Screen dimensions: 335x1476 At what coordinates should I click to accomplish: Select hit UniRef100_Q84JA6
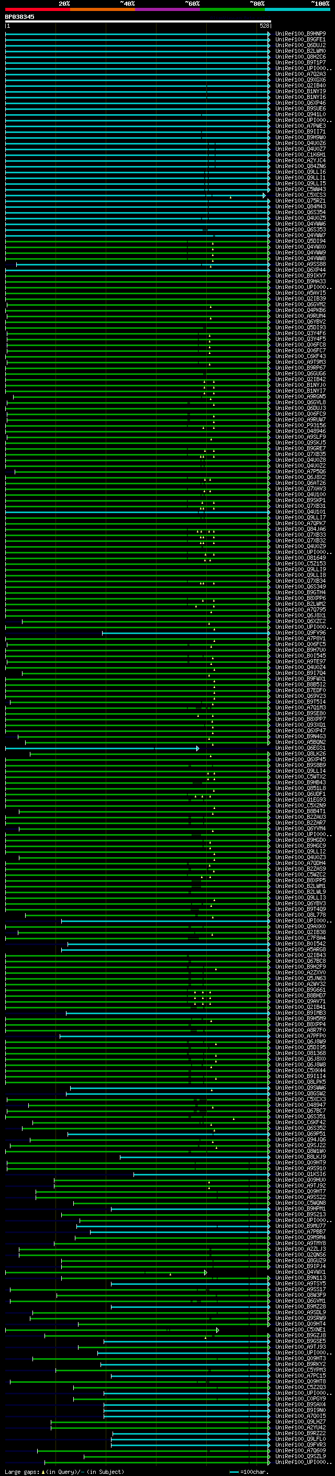click(300, 529)
